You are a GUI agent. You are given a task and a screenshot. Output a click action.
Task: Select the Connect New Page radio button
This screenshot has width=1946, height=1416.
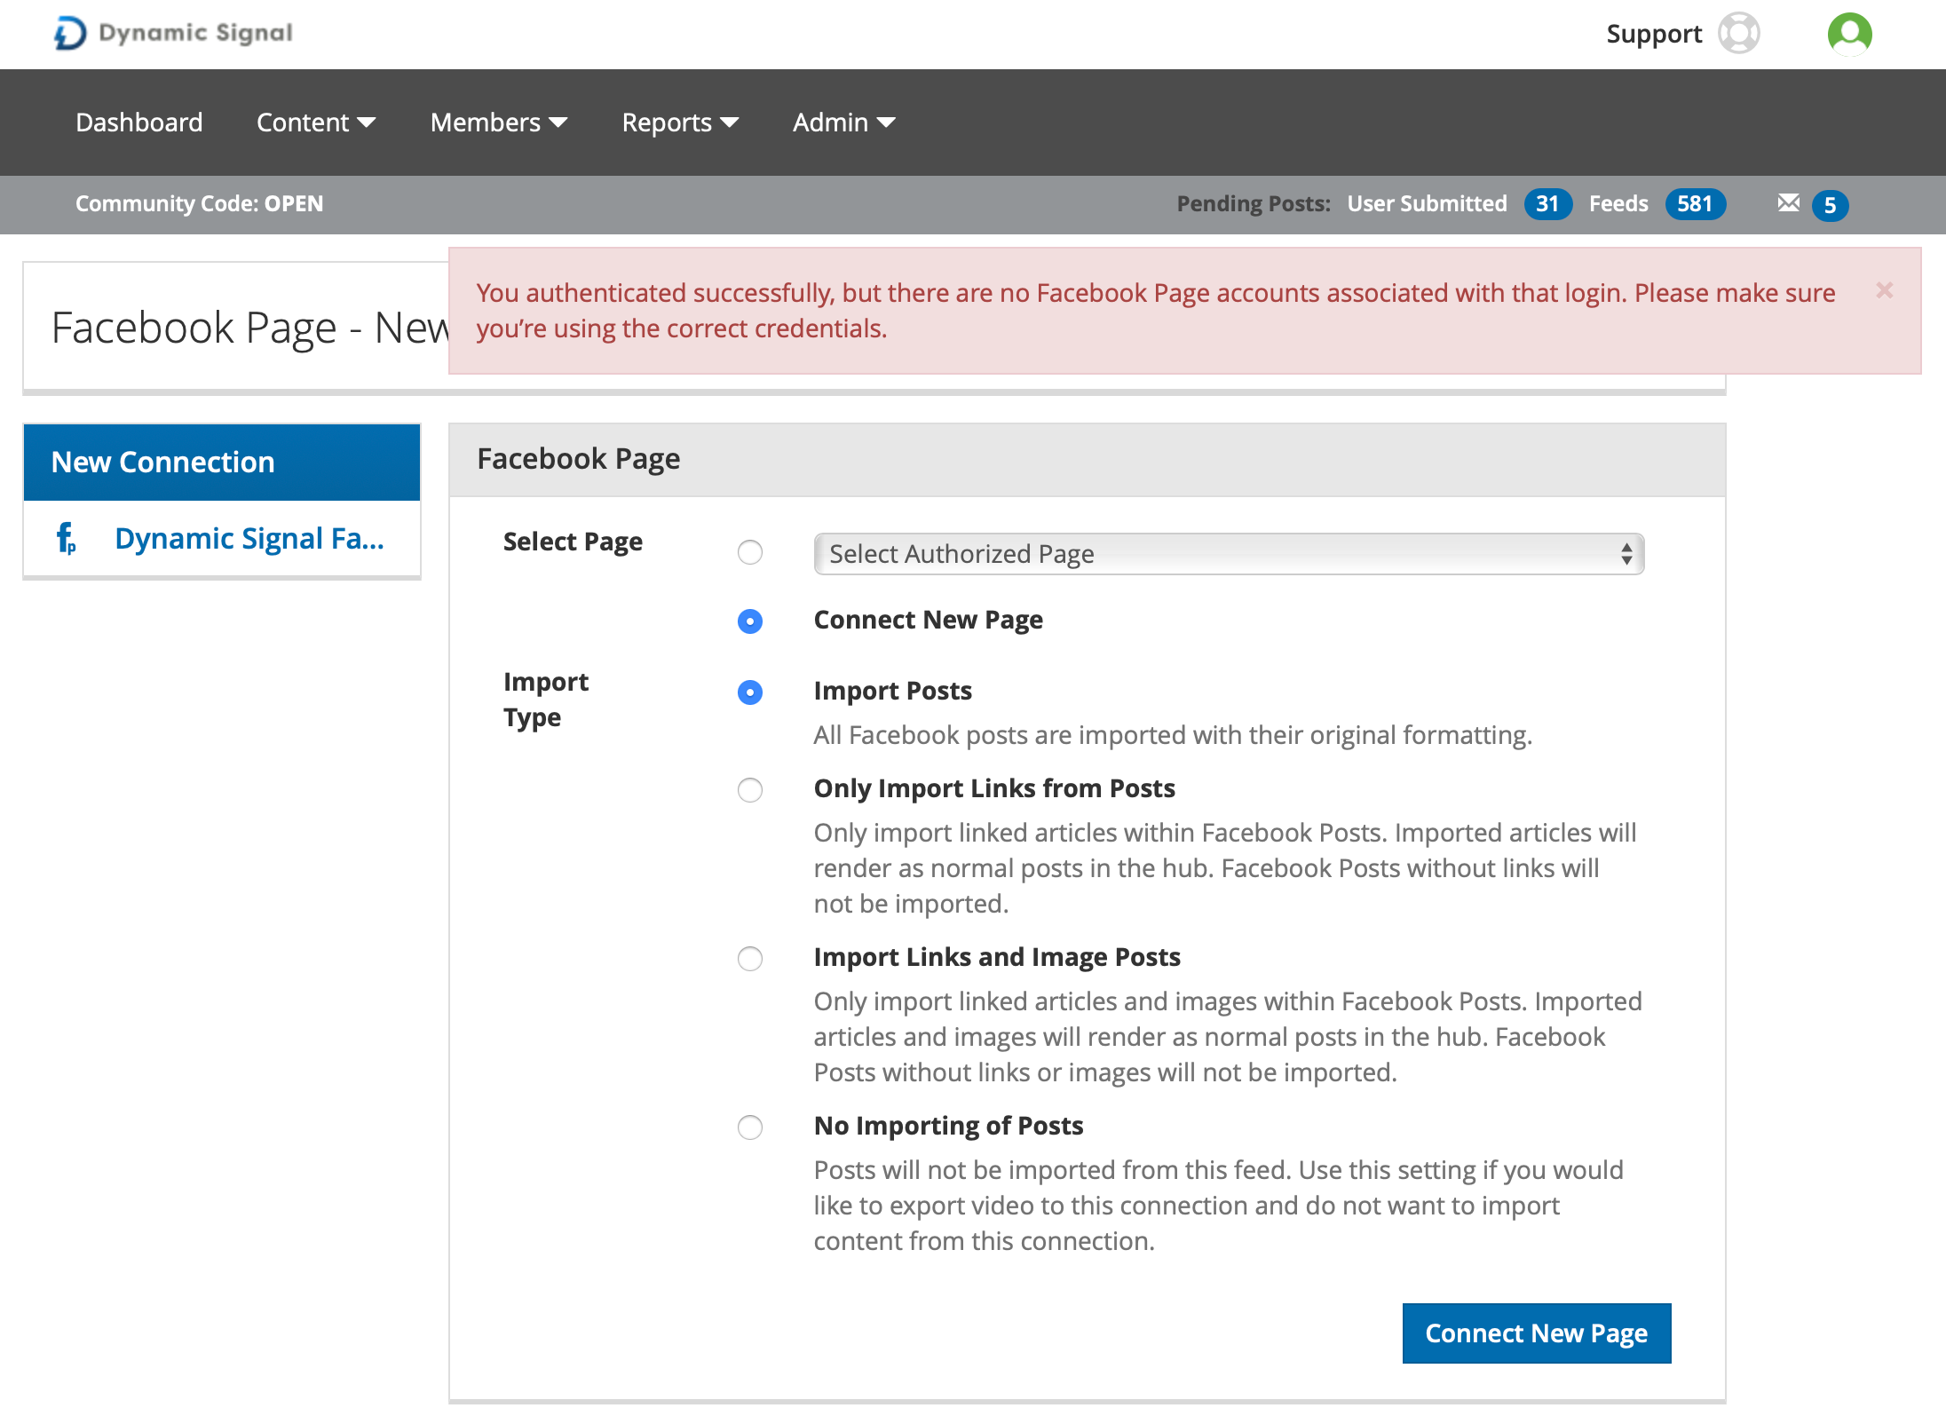(x=750, y=621)
